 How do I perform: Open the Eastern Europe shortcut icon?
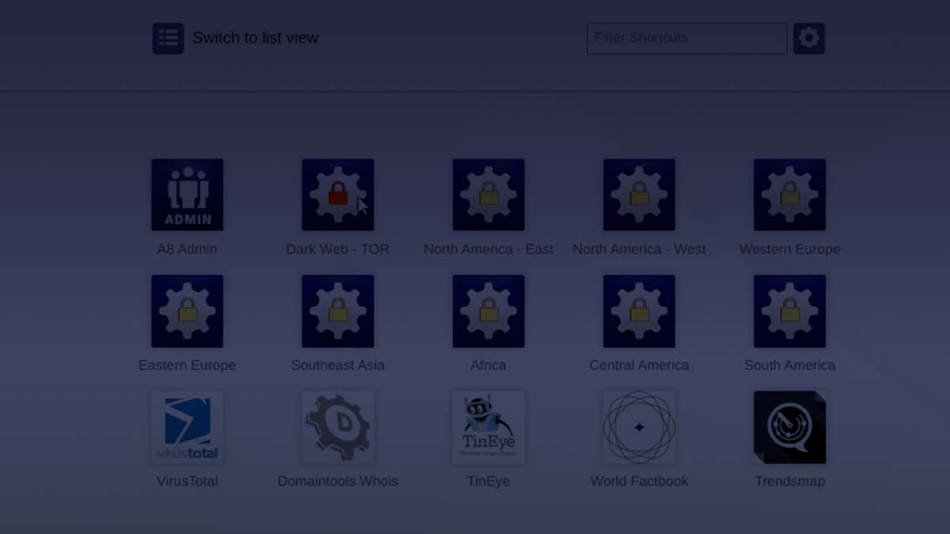pos(187,311)
